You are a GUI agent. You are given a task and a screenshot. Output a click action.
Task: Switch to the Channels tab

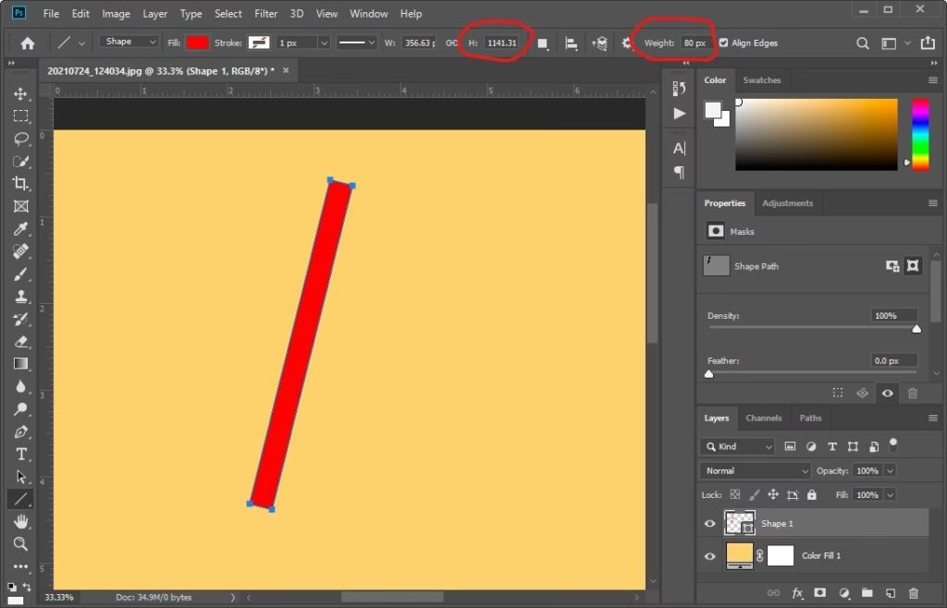(763, 419)
